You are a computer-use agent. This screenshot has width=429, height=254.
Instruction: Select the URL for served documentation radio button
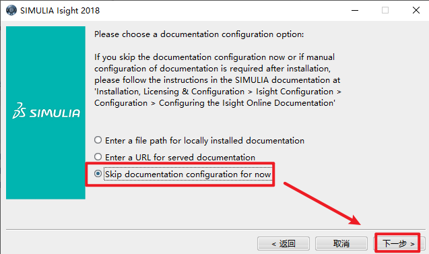click(98, 157)
